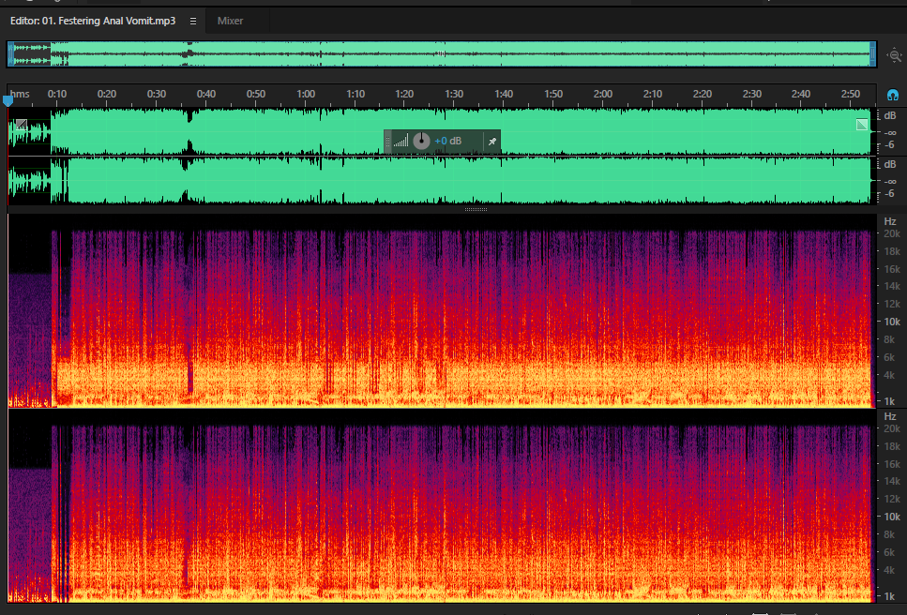The width and height of the screenshot is (907, 615).
Task: Click the blue playhead marker on the ruler
Action: coord(8,101)
